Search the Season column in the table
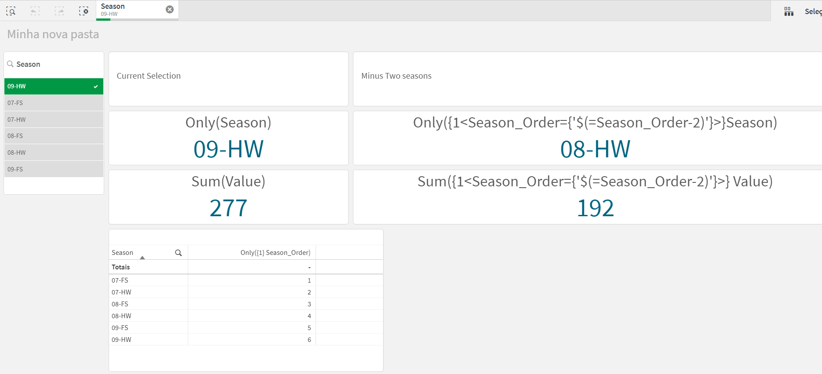Image resolution: width=822 pixels, height=374 pixels. (178, 253)
